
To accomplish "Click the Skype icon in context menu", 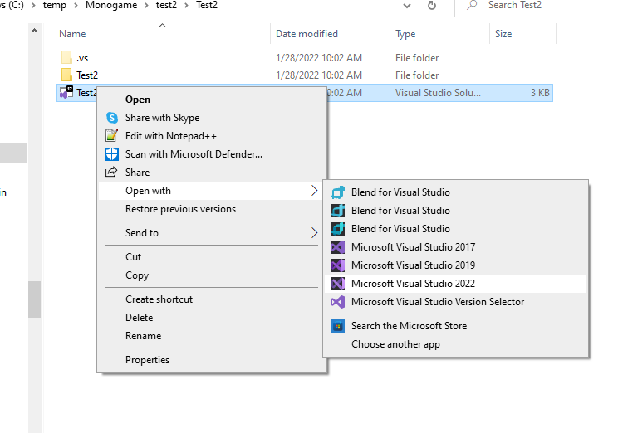I will click(112, 118).
